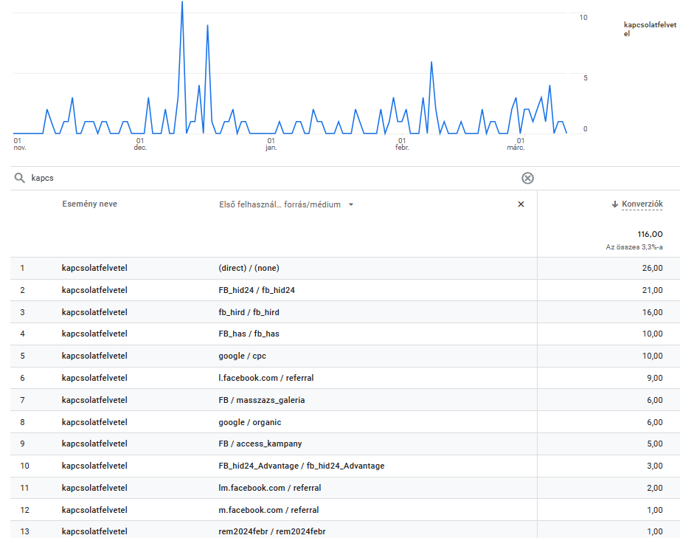Click the sort arrow next to Konverziók

615,204
